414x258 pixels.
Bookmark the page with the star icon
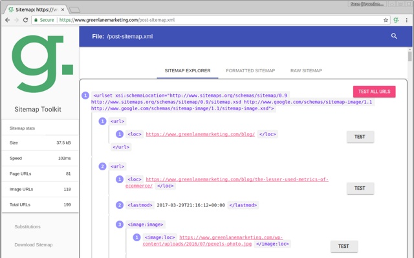click(386, 20)
